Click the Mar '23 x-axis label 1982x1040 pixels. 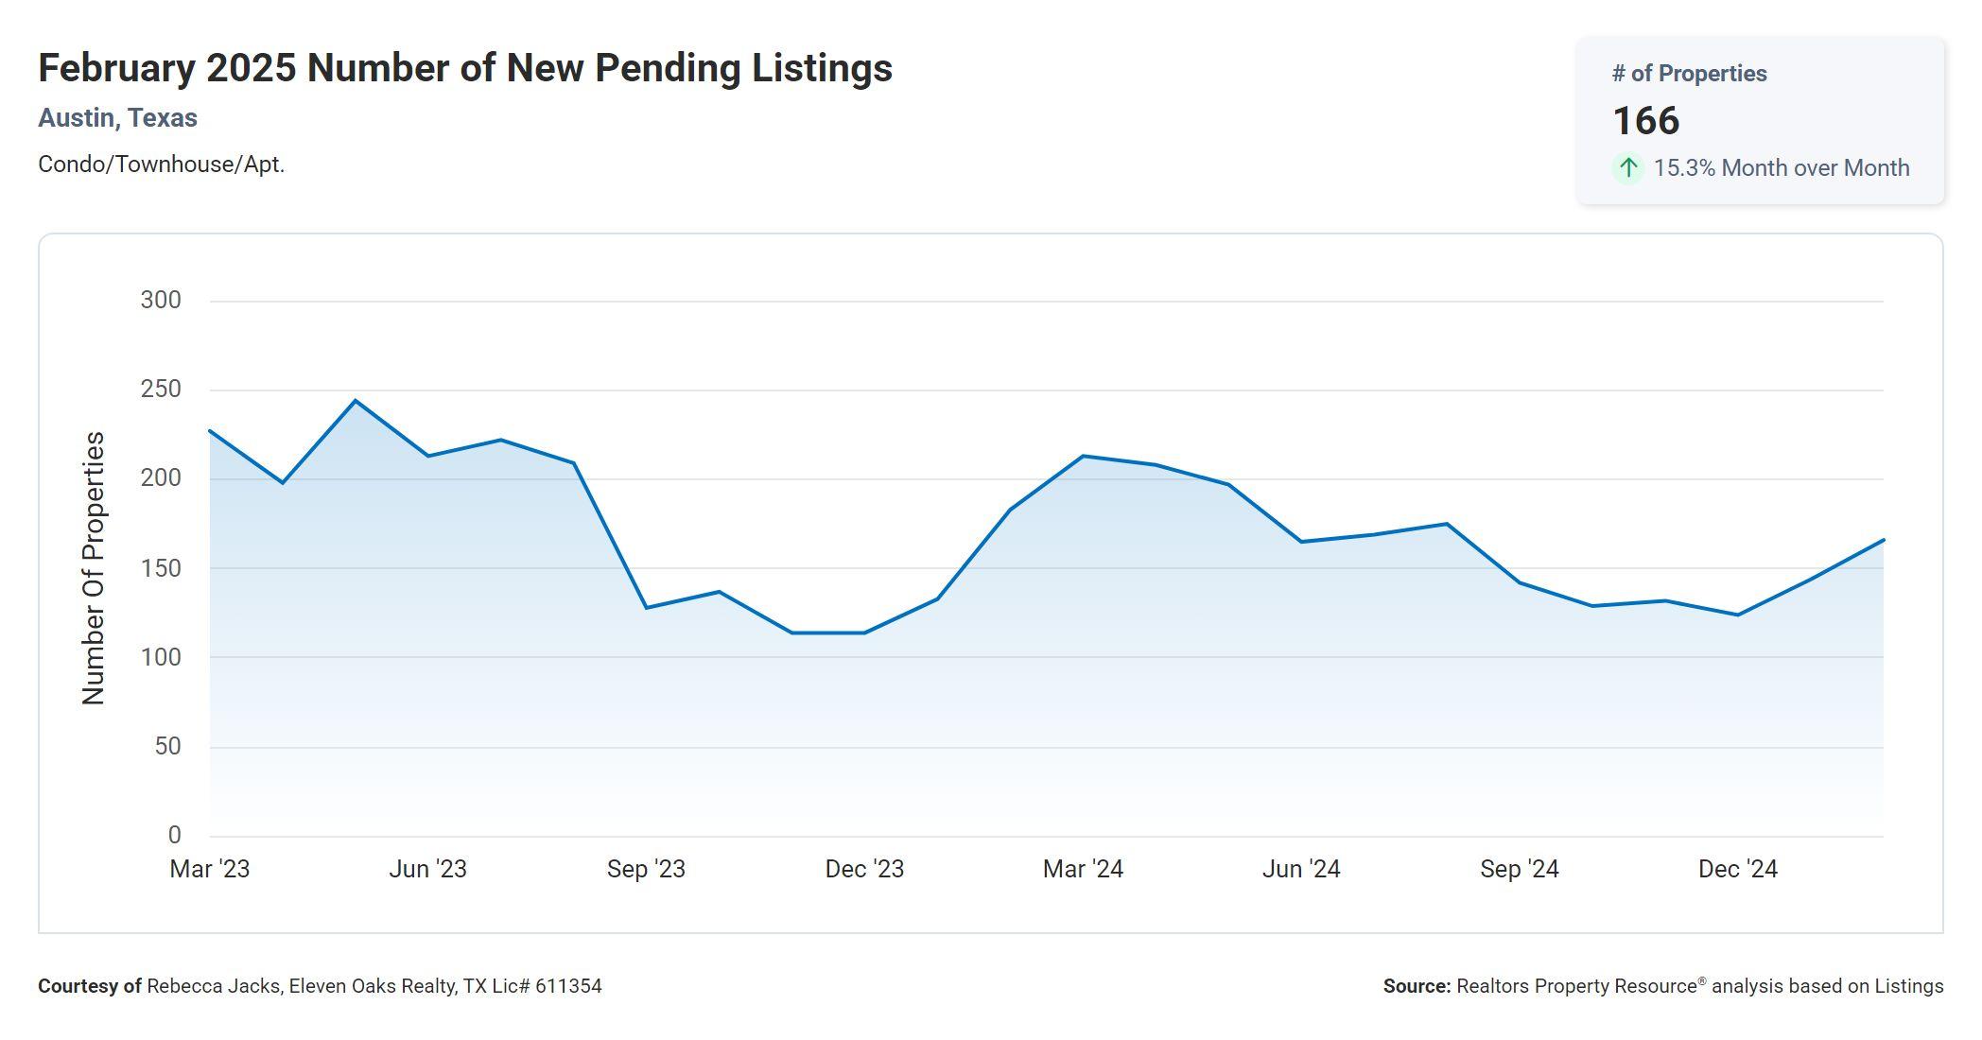click(210, 869)
